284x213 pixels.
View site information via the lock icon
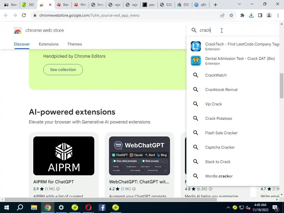(x=35, y=16)
